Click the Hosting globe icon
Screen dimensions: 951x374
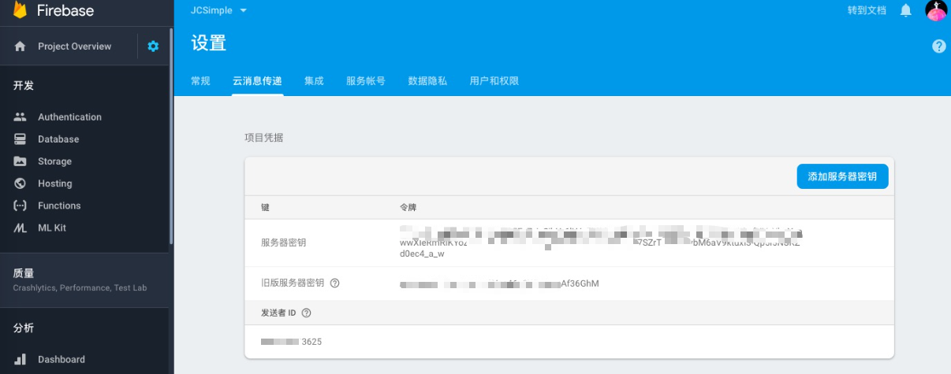(x=21, y=183)
